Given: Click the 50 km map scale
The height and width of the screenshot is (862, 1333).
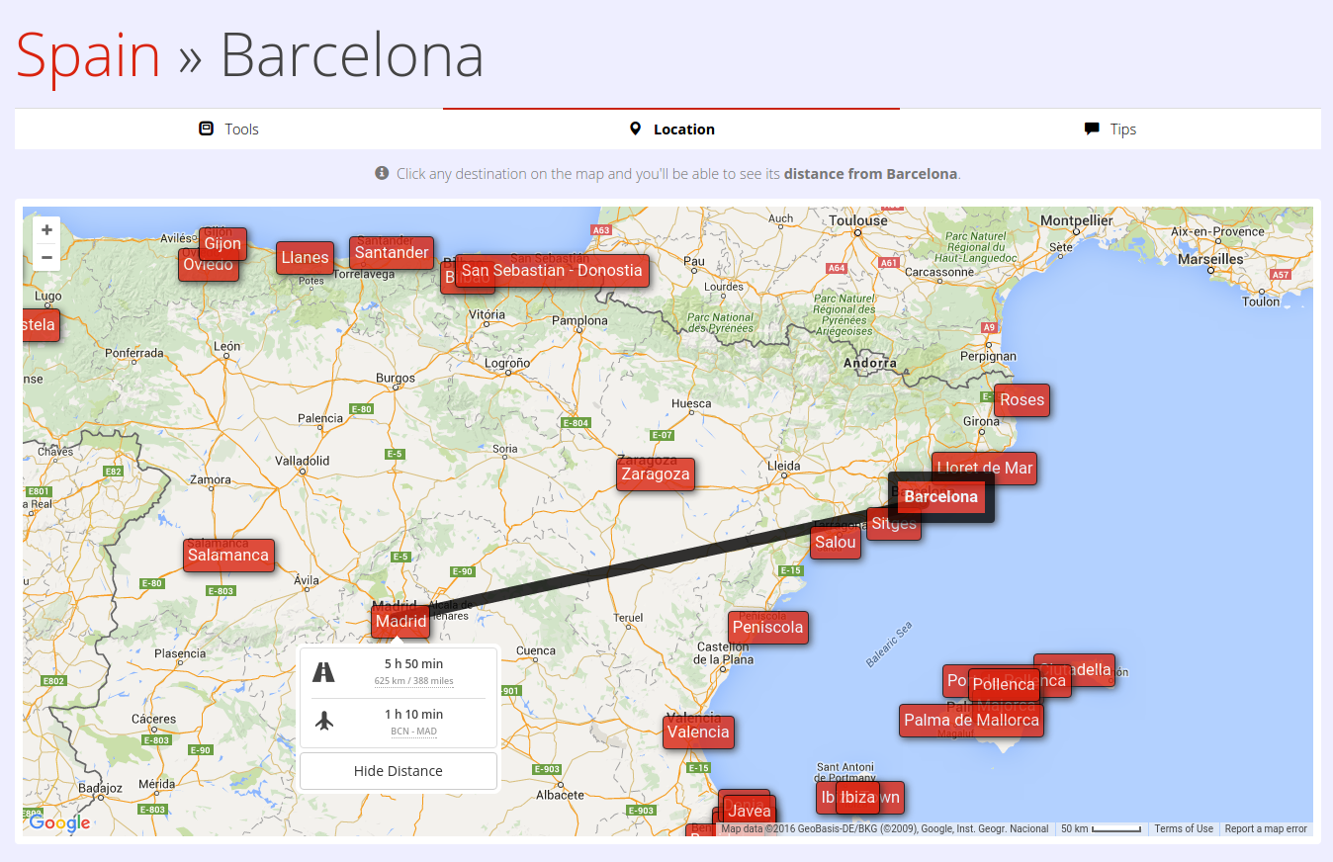Looking at the screenshot, I should pyautogui.click(x=1101, y=829).
